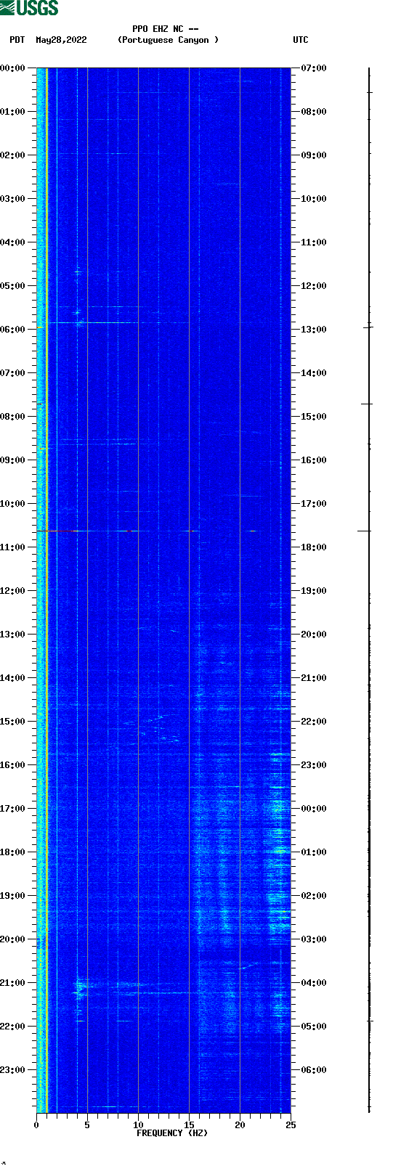The height and width of the screenshot is (1171, 401).
Task: Click PDT time label '12:00'
Action: pos(12,591)
